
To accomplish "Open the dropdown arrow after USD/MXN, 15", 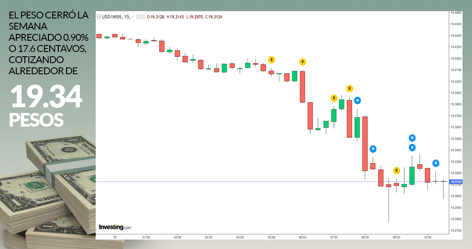I will click(x=133, y=17).
